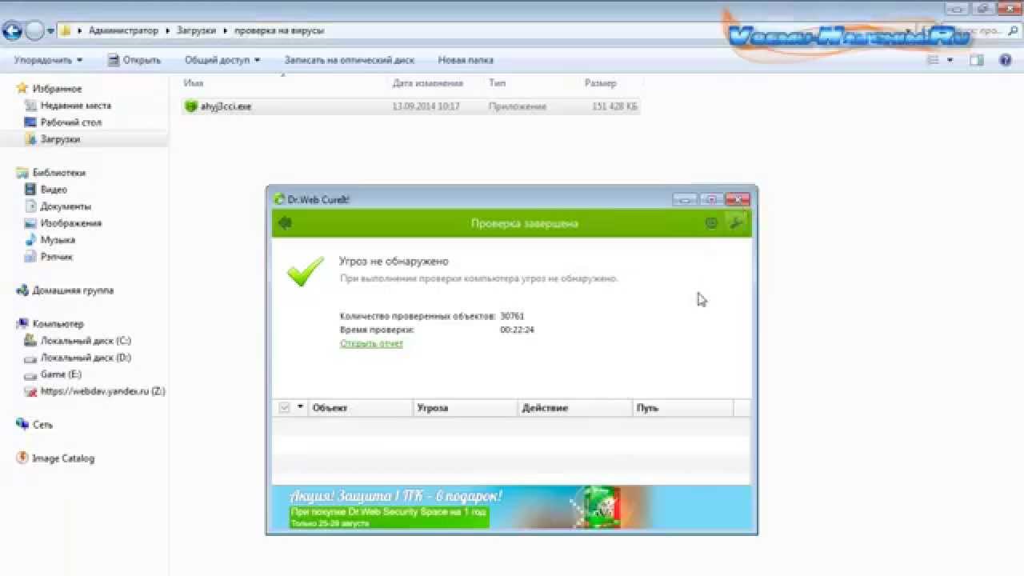Open Dr.Web CureIt wrench settings icon
1024x576 pixels.
(737, 223)
